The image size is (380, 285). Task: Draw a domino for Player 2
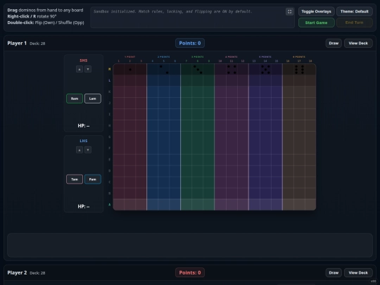click(334, 272)
